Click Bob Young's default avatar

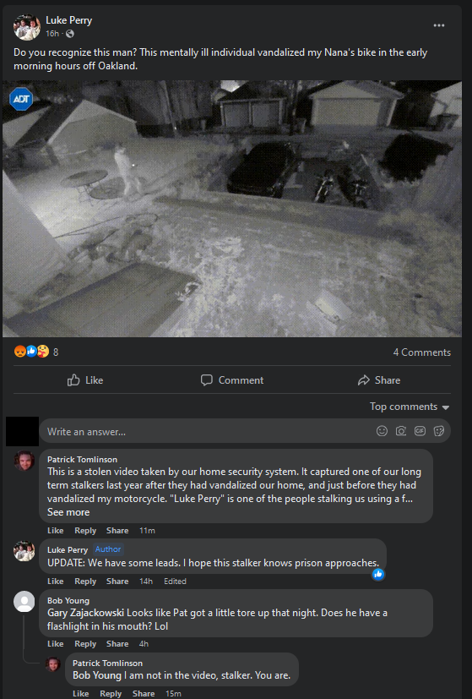(x=24, y=601)
